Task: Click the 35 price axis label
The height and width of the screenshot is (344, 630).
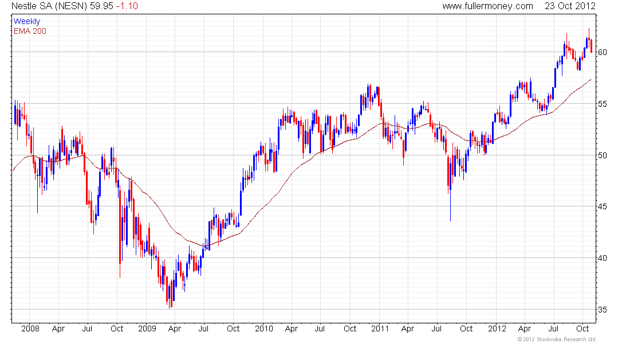Action: coord(603,310)
